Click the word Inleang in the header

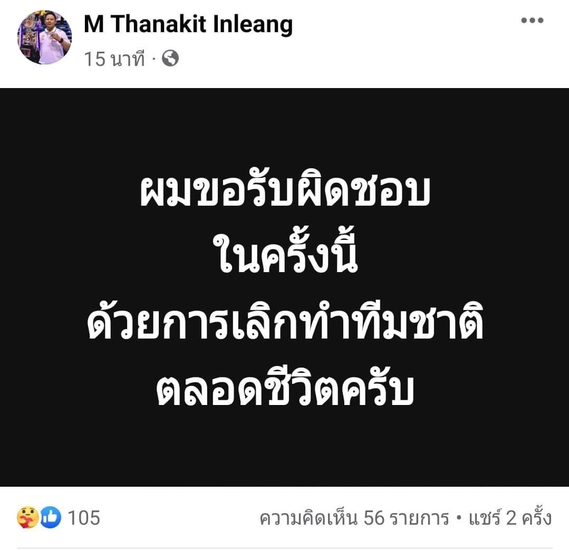253,24
